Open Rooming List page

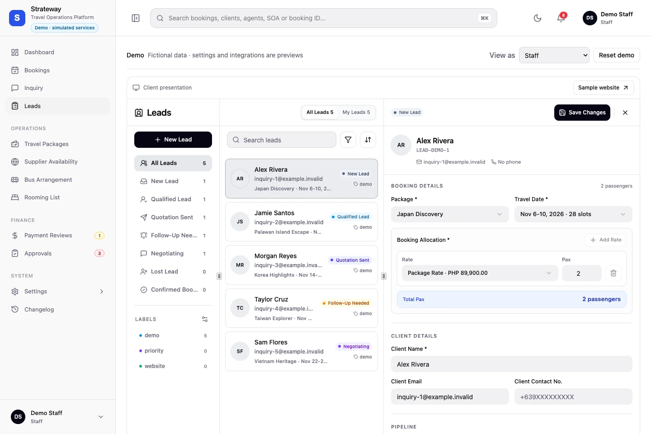[58, 198]
